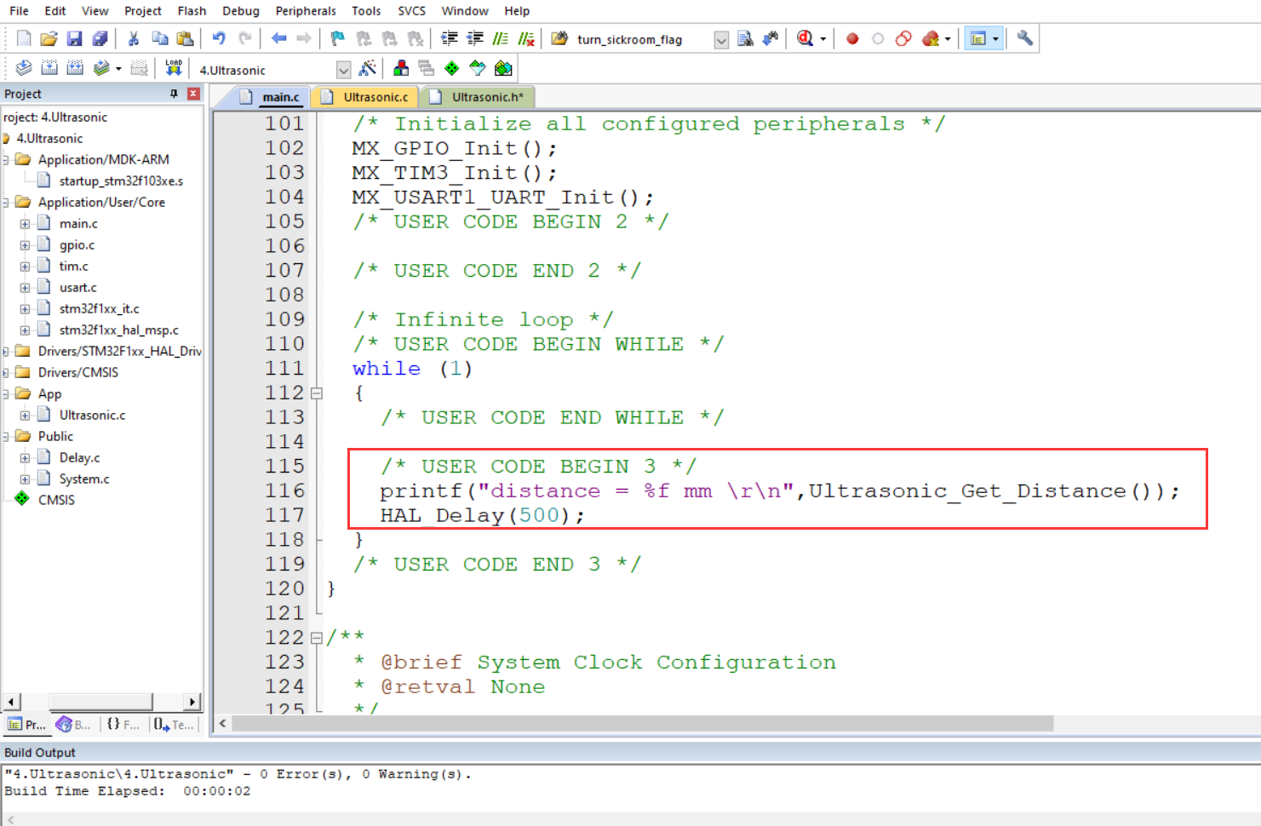Viewport: 1261px width, 826px height.
Task: Switch to the Books tab in the Project panel
Action: point(73,725)
